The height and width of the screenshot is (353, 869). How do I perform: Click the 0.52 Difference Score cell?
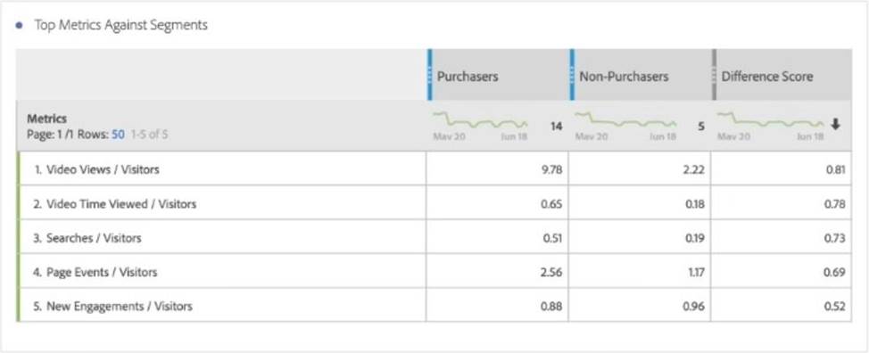coord(782,306)
